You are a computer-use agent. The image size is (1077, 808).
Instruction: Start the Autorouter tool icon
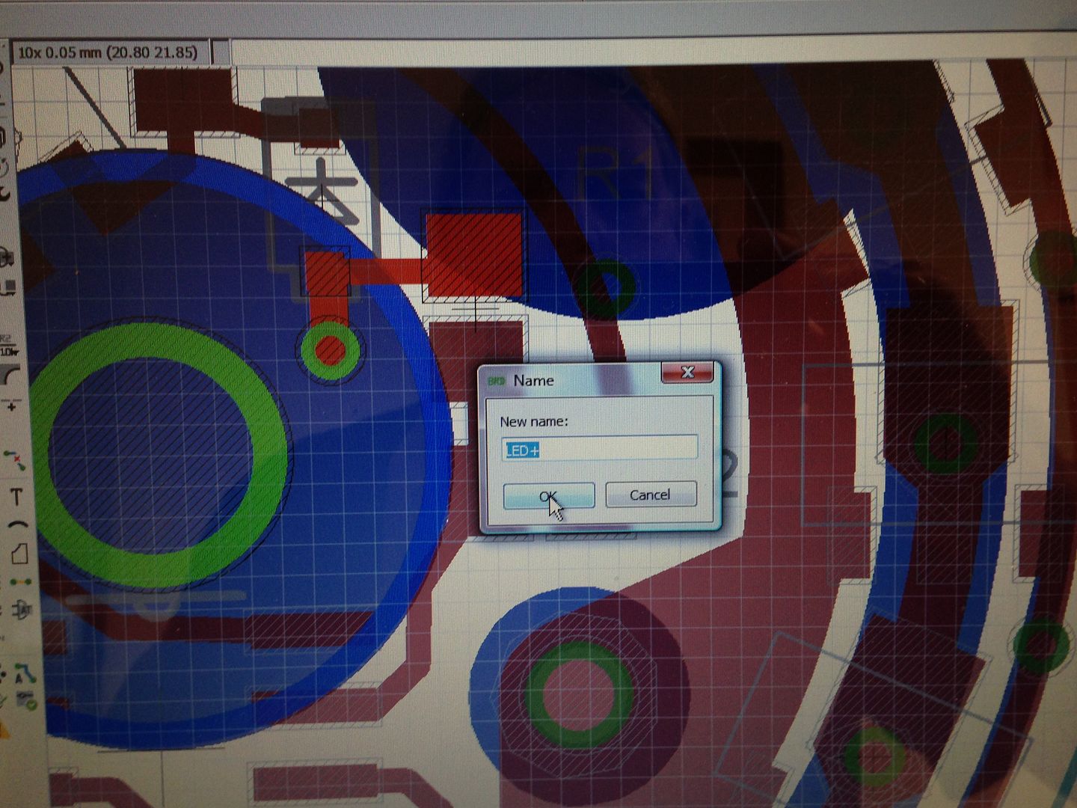tap(25, 673)
